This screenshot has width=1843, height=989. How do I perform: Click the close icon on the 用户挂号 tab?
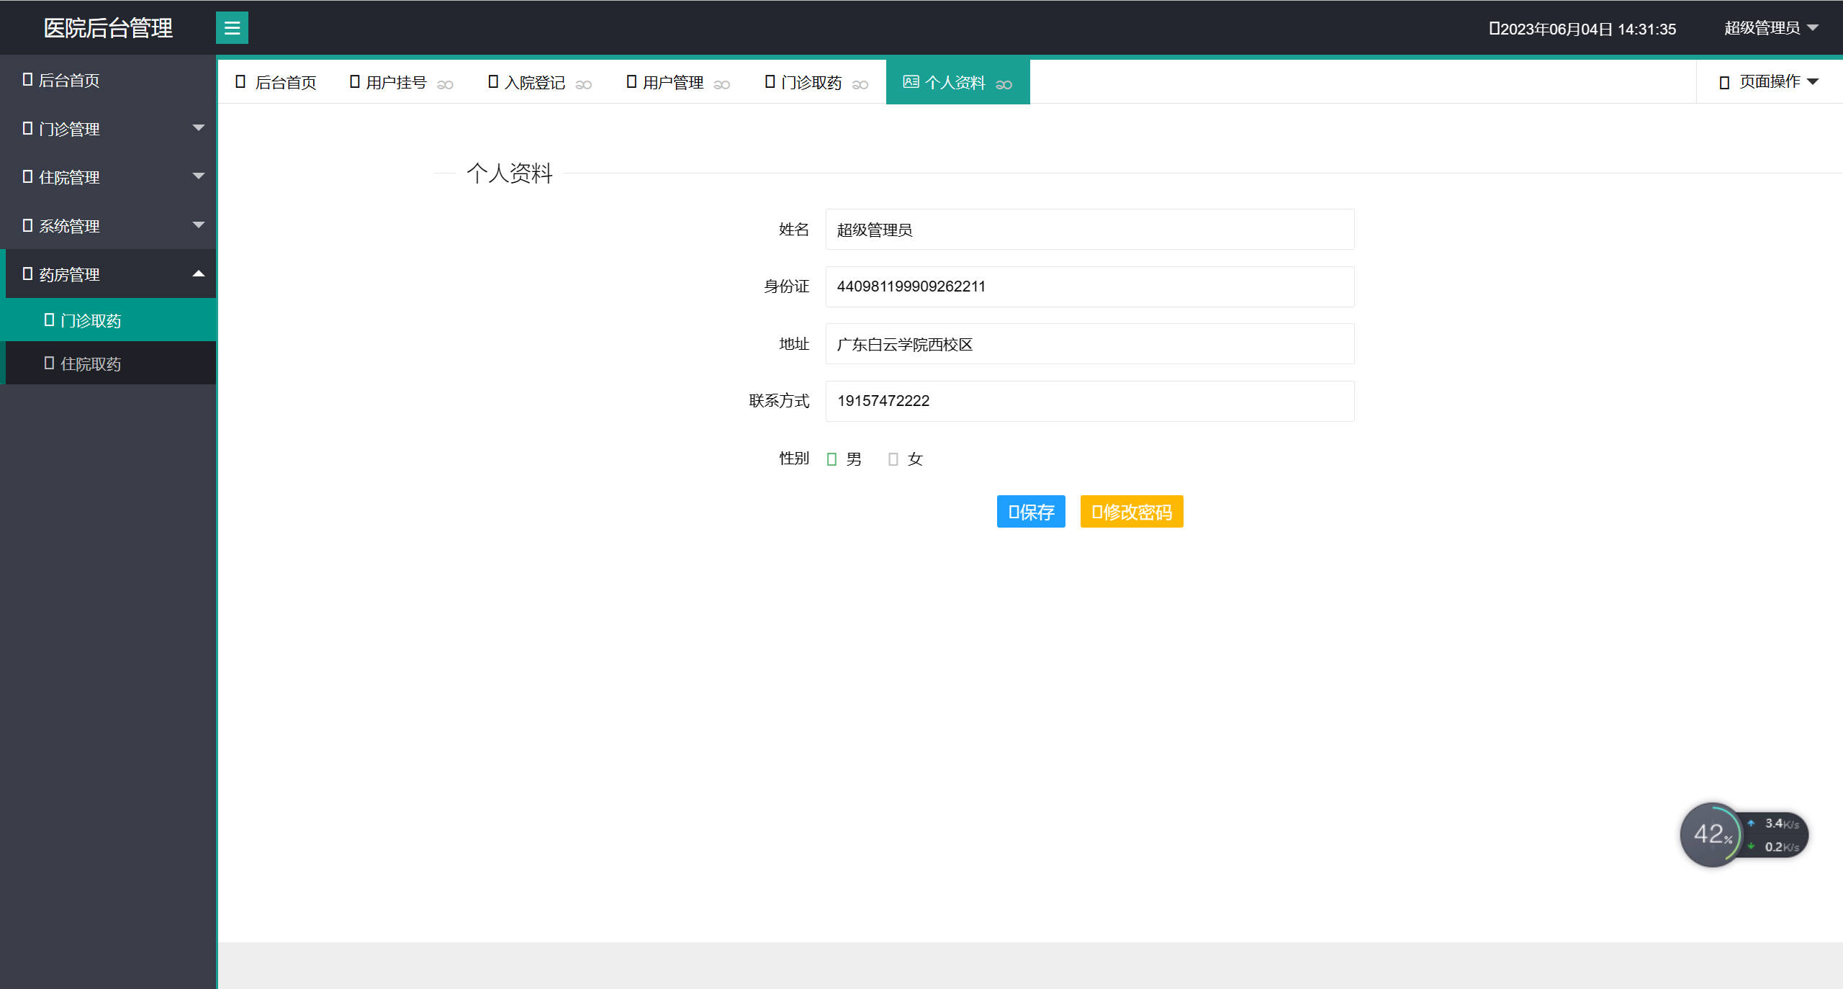point(446,84)
